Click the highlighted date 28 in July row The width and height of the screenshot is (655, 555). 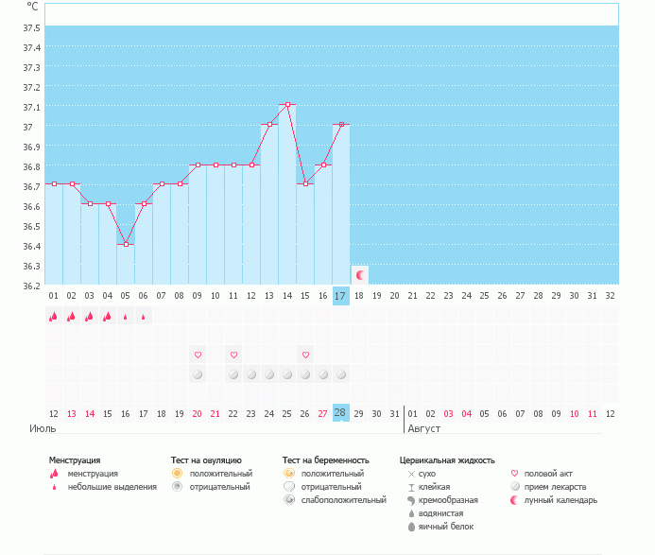pos(341,413)
